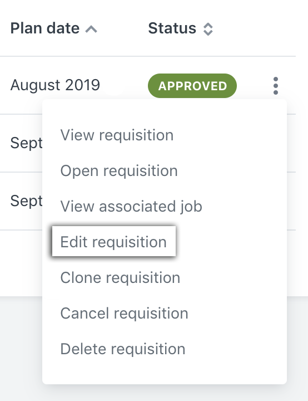Viewport: 308px width, 401px height.
Task: Select the August 2019 plan date cell
Action: 55,85
